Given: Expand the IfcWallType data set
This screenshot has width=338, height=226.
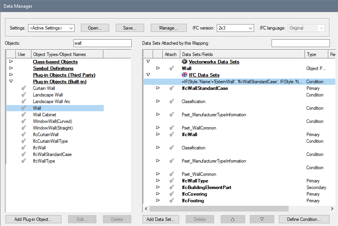Looking at the screenshot, I should (158, 181).
